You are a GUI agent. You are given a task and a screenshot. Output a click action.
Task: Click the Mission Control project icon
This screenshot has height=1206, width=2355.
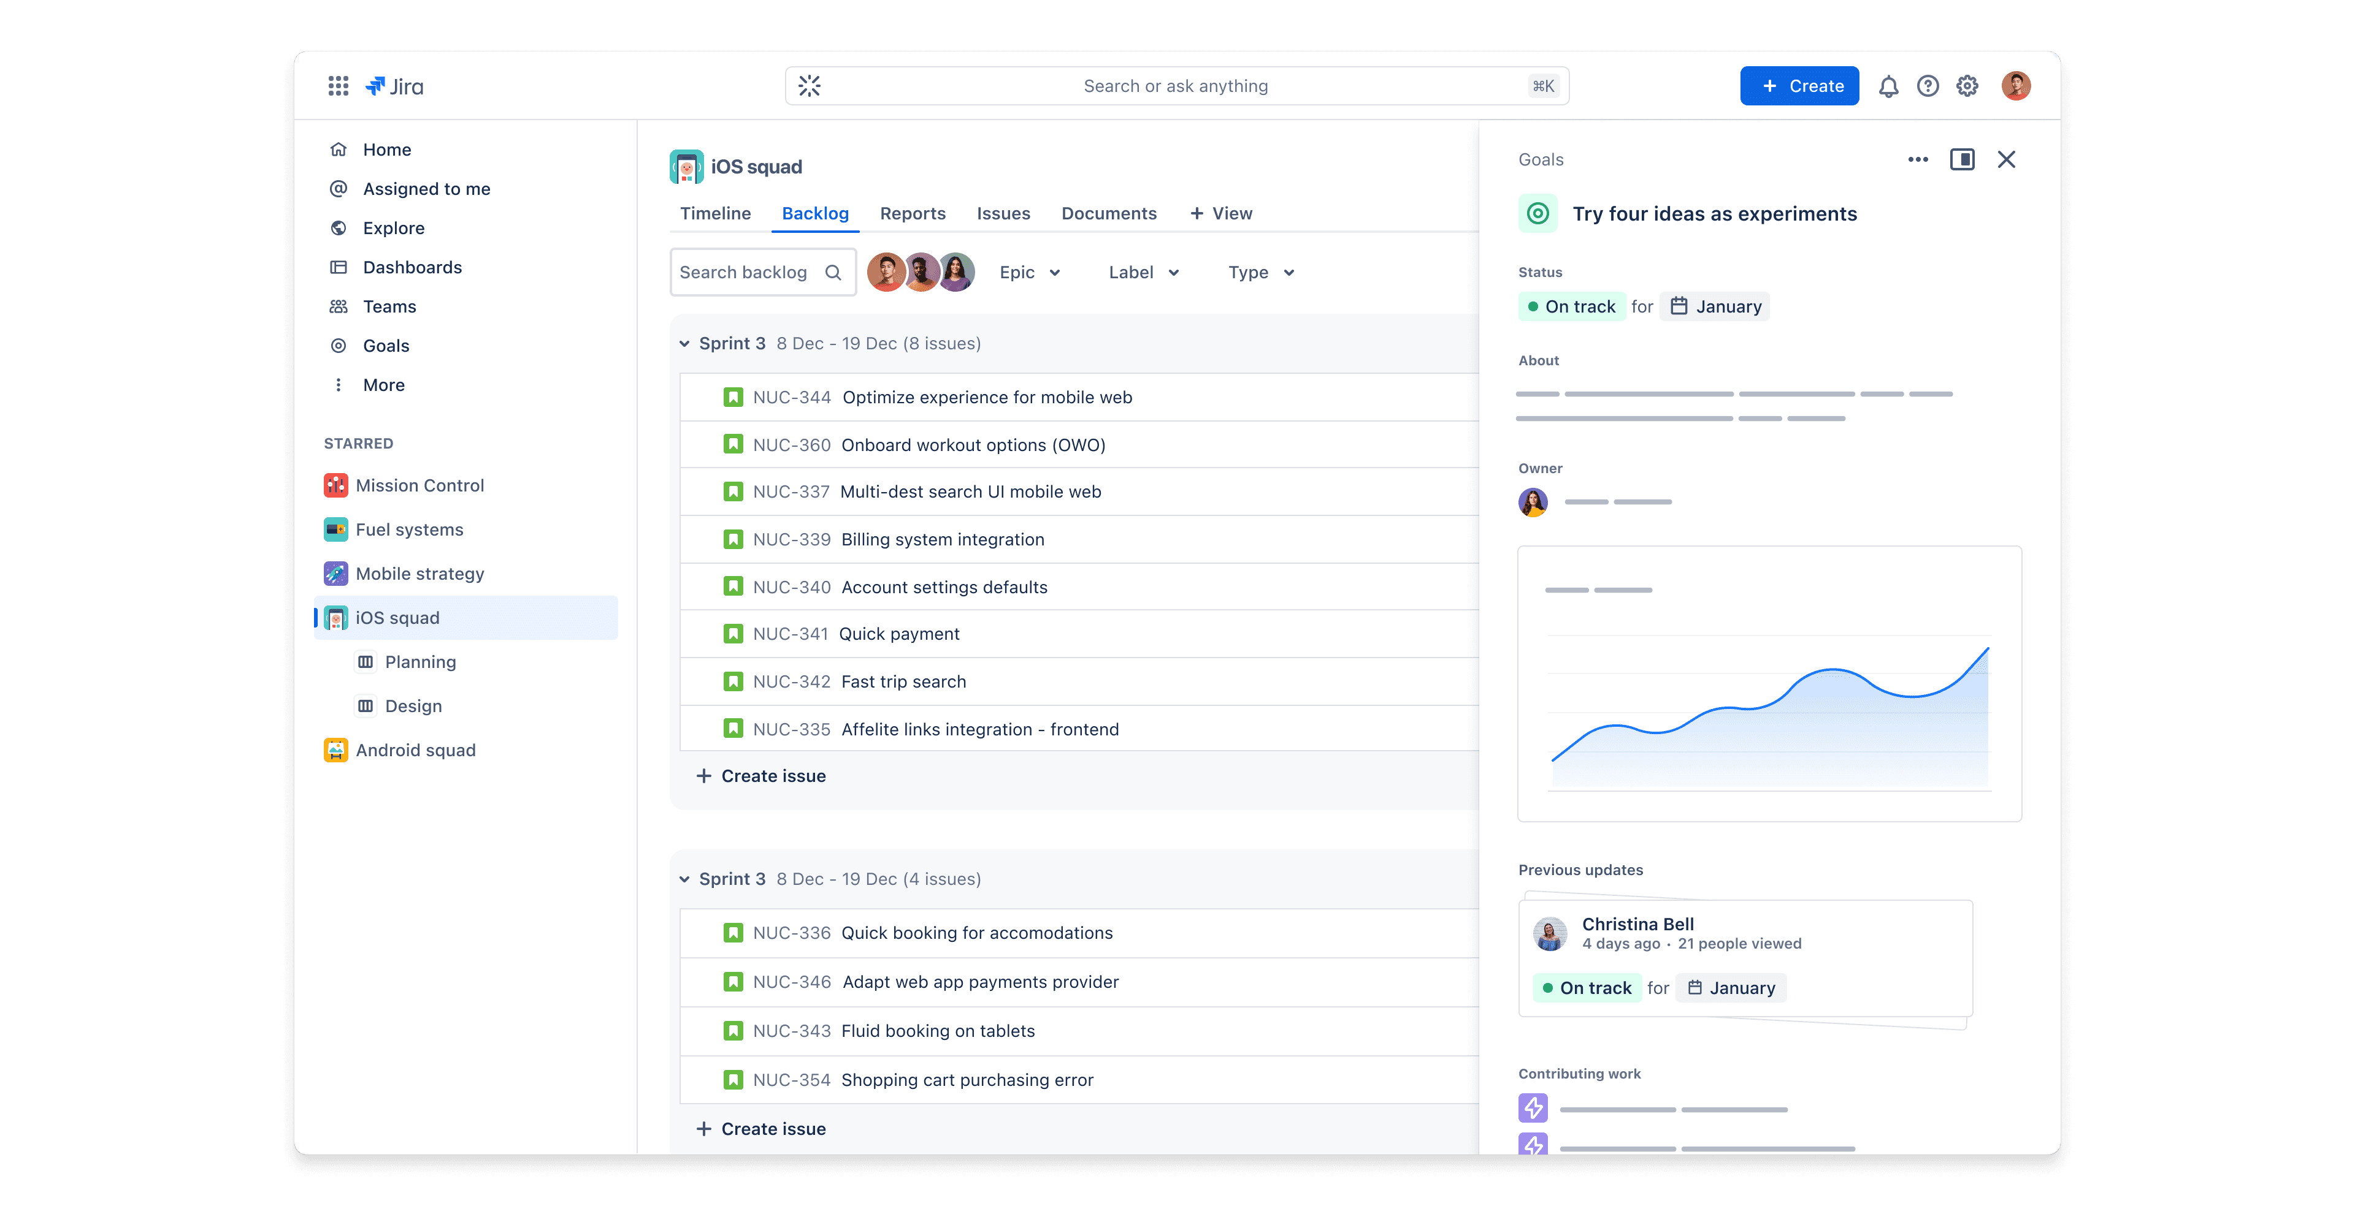(x=335, y=485)
